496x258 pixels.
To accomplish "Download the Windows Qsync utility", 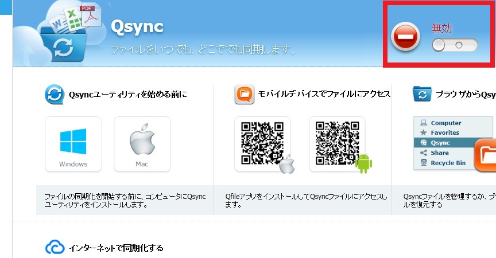I will 73,144.
